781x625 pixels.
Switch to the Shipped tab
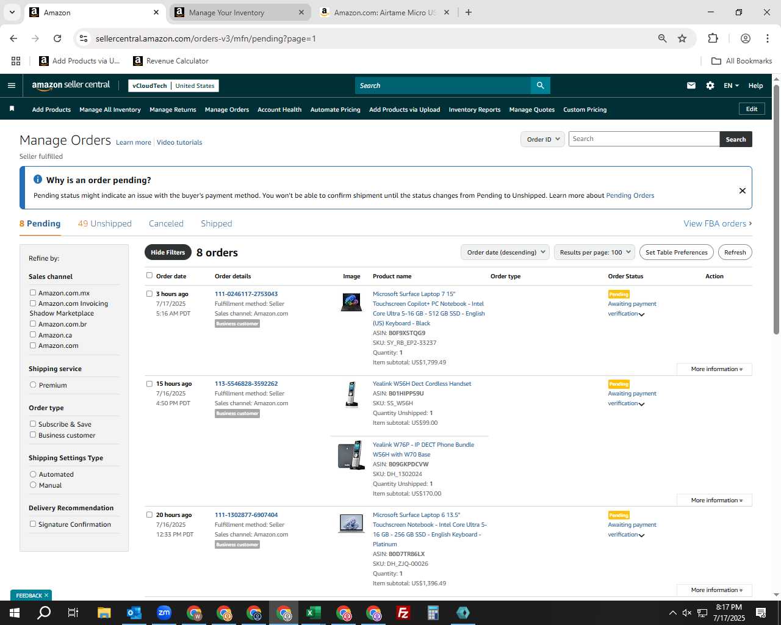217,223
